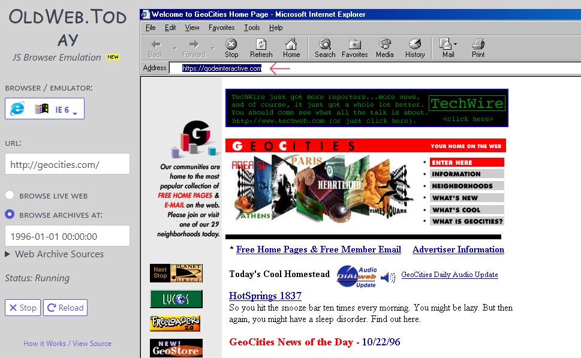
Task: Print the page from the toolbar
Action: 478,48
